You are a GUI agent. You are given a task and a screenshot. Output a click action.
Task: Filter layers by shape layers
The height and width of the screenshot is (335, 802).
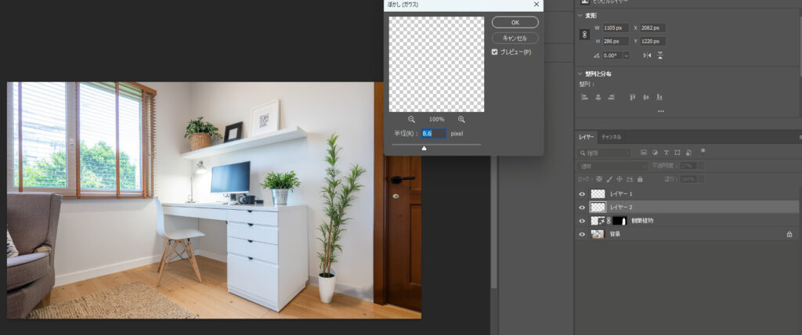pyautogui.click(x=677, y=153)
